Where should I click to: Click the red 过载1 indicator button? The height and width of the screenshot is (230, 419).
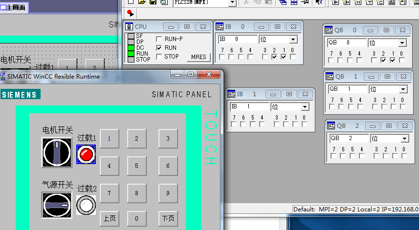(86, 154)
